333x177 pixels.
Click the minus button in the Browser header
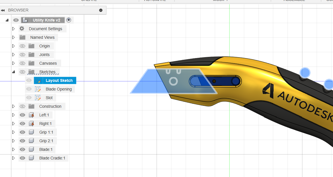pyautogui.click(x=101, y=10)
